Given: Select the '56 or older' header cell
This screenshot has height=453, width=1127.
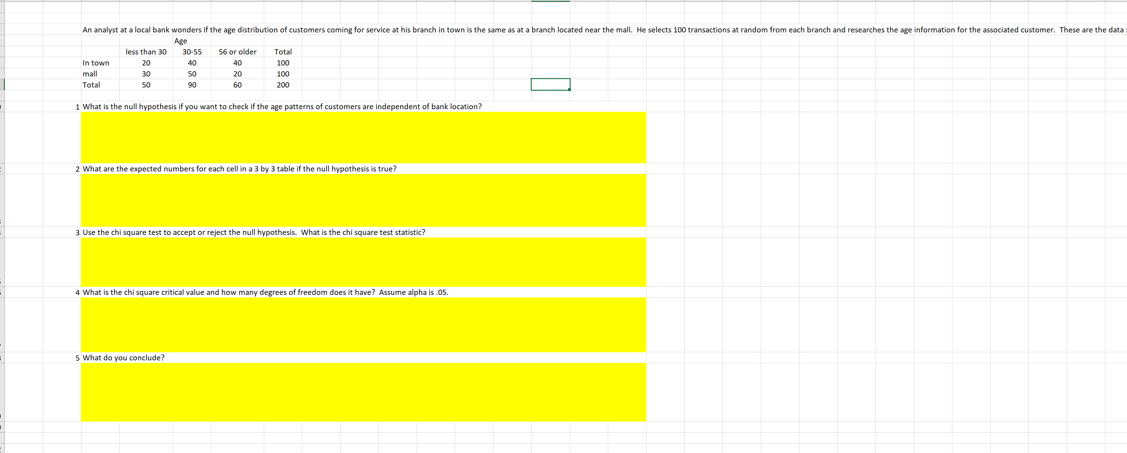Looking at the screenshot, I should click(238, 52).
